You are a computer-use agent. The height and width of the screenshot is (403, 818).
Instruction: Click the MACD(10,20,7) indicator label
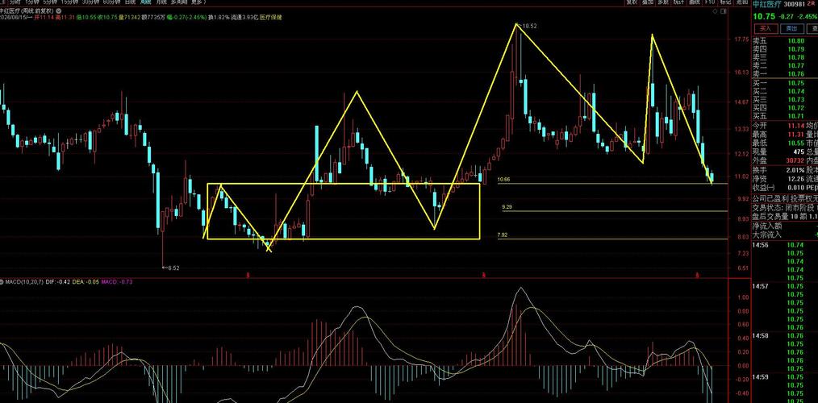pyautogui.click(x=24, y=282)
